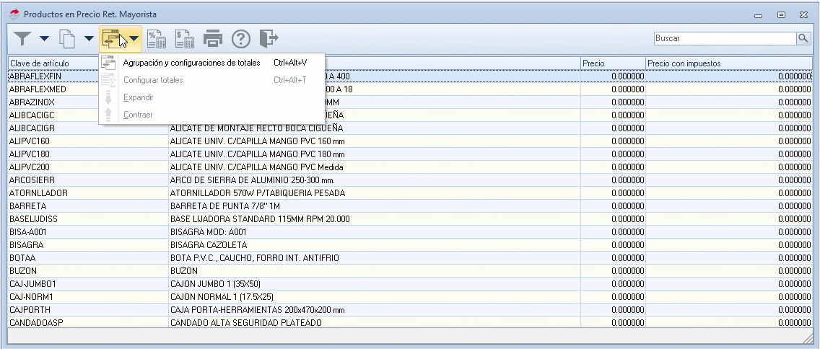
Task: Click the Precio con impuestos column header
Action: pyautogui.click(x=729, y=63)
